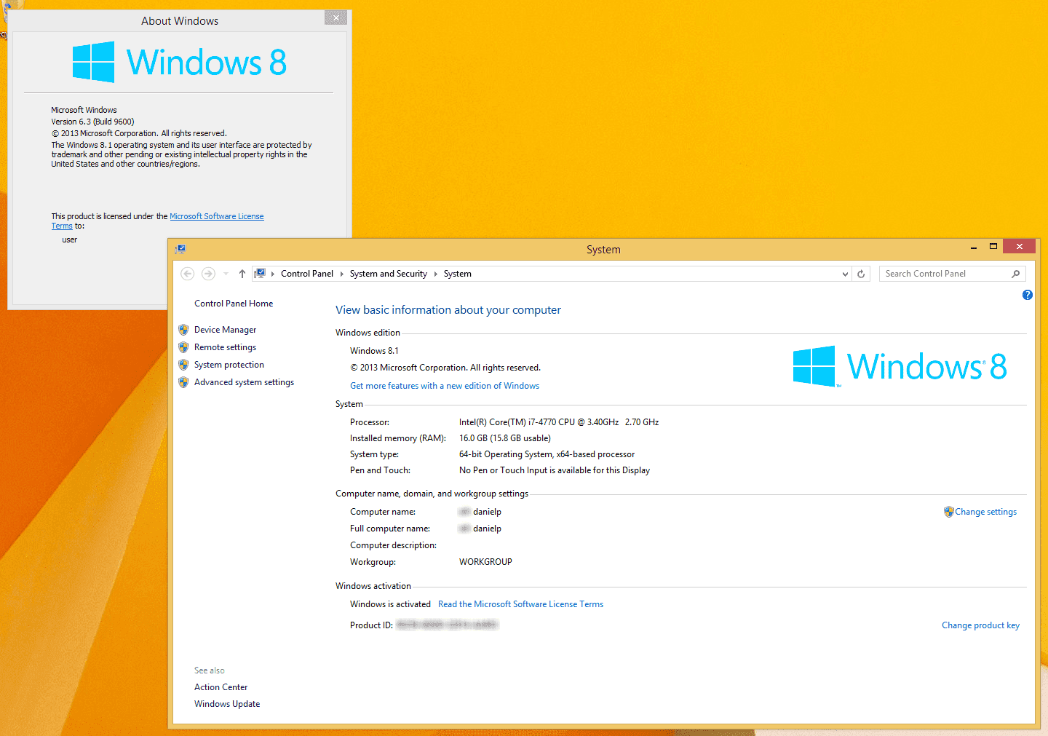Click the shield icon beside Advanced system settings
1048x736 pixels.
[x=183, y=382]
